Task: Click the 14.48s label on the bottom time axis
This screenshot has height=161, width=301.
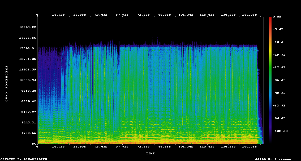Action: point(58,146)
